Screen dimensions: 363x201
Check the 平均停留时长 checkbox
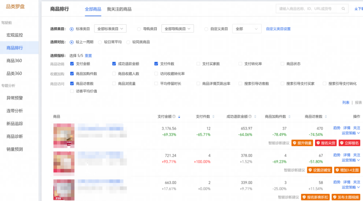click(156, 84)
